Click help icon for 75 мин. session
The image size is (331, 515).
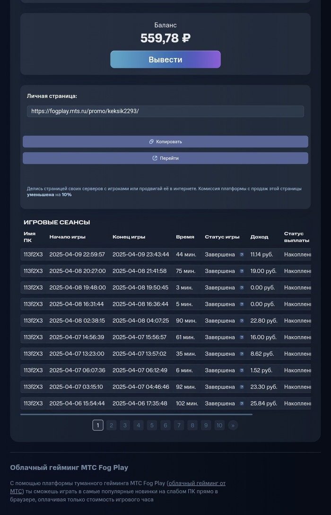point(242,271)
